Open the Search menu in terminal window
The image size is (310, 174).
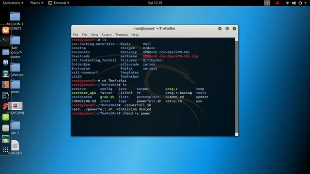[x=107, y=35]
